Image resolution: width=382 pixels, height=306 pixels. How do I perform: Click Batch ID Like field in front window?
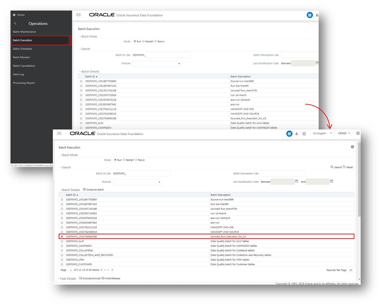pos(148,174)
